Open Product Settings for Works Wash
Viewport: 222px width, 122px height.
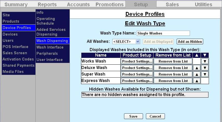point(137,61)
